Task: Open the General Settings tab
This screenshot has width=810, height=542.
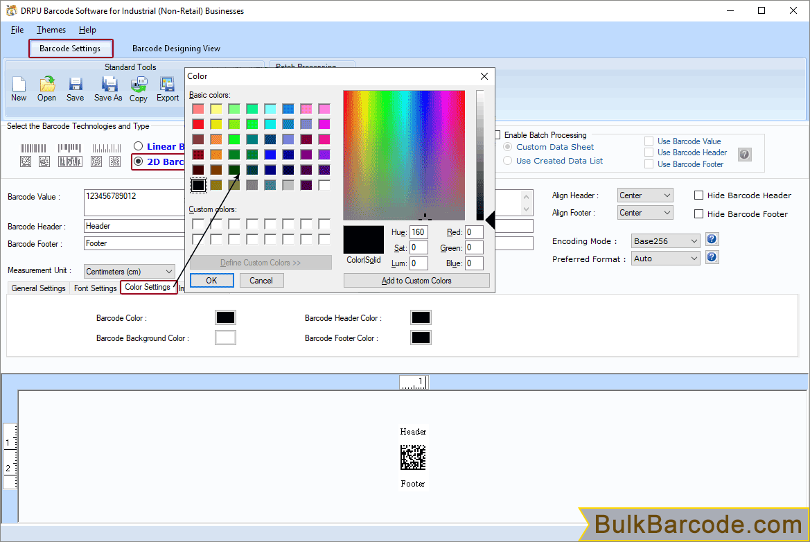Action: (x=38, y=288)
